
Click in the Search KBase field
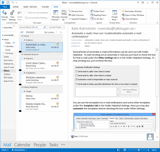click(x=31, y=27)
